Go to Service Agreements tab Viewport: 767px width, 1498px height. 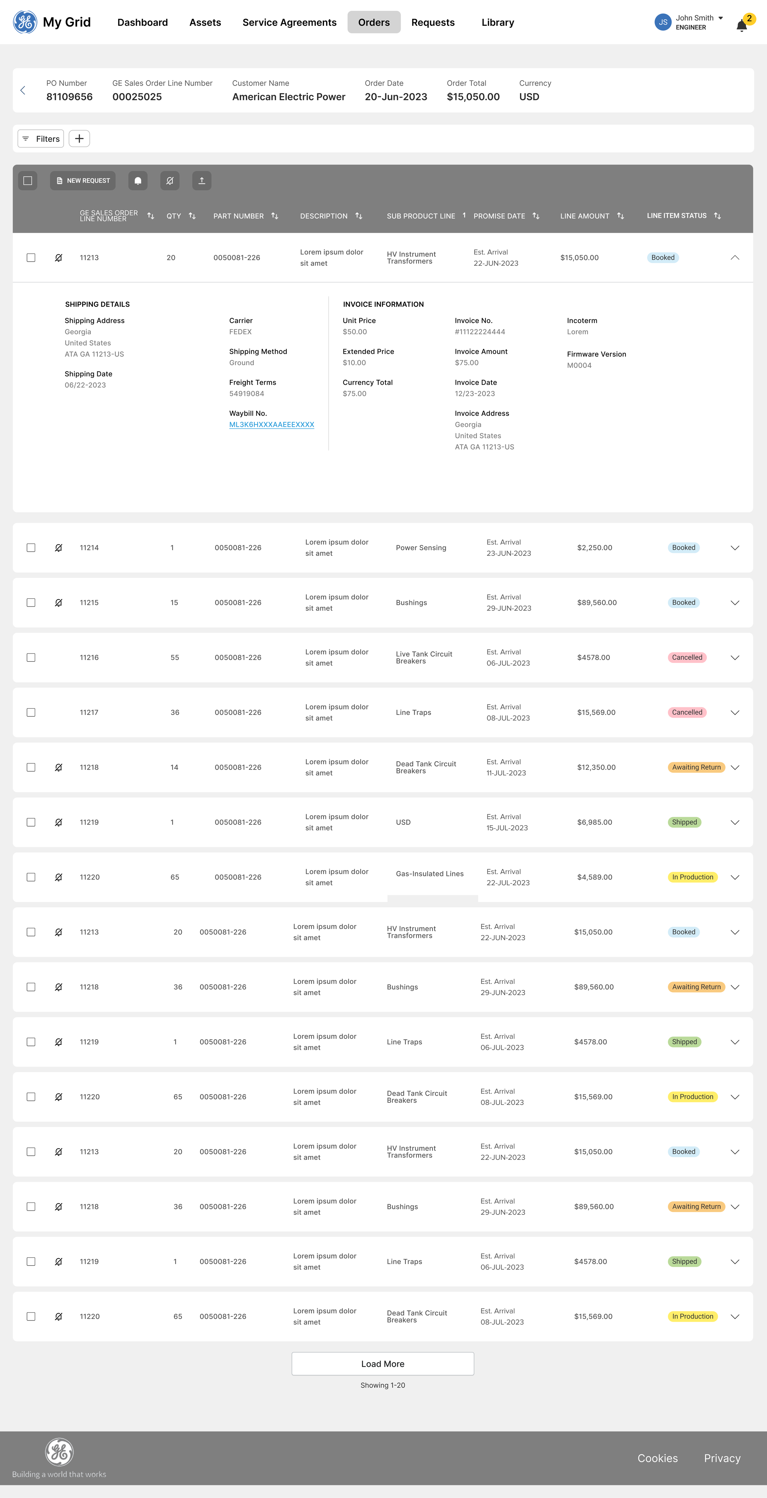(289, 22)
